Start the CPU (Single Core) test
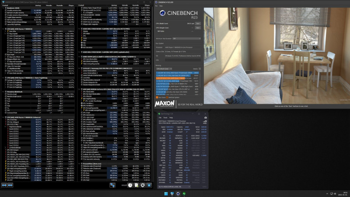Viewport: 350px width, 197px height. tap(198, 28)
